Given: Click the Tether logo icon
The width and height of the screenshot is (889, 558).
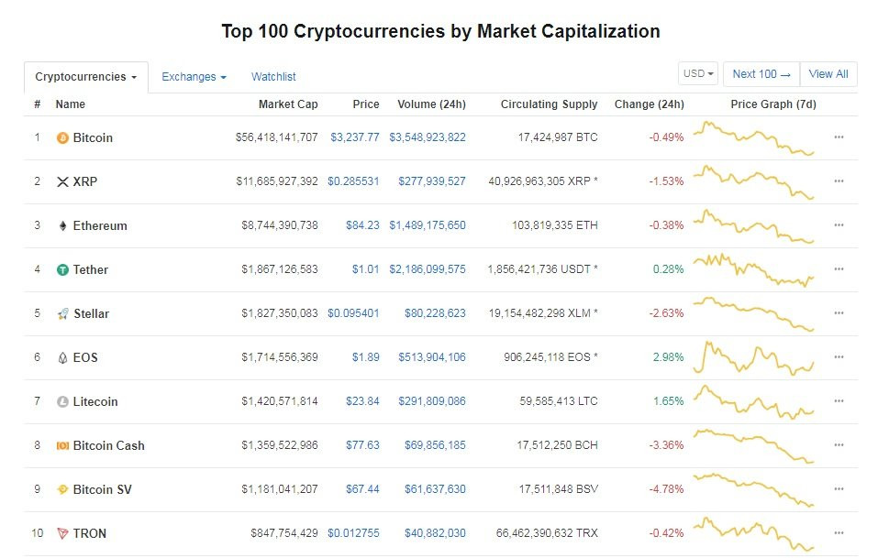Looking at the screenshot, I should pos(62,270).
